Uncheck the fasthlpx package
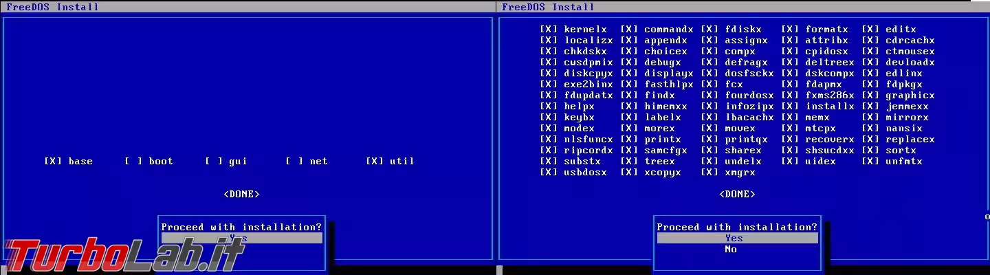990x275 pixels. [x=629, y=85]
